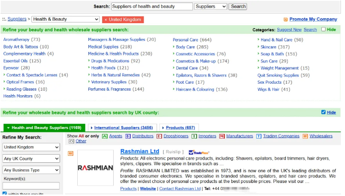Select Health and Beauty Suppliers tab

[44, 128]
